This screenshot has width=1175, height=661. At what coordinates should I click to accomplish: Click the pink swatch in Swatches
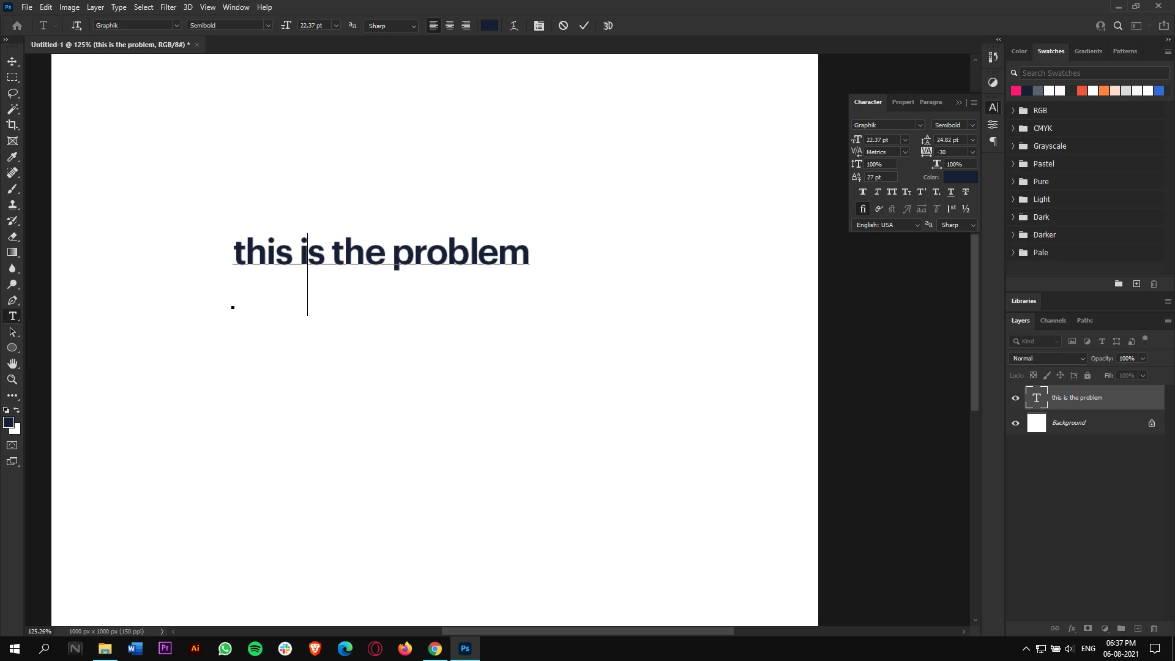coord(1016,91)
